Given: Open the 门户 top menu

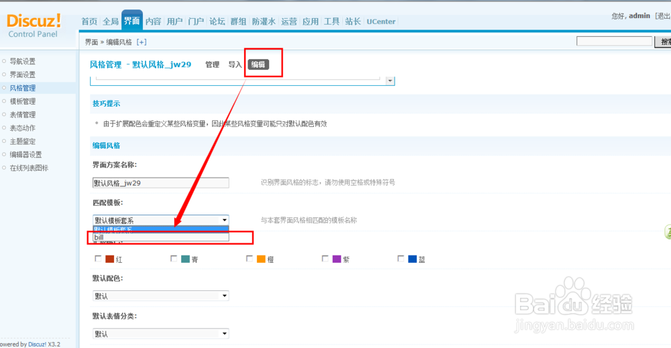Looking at the screenshot, I should [x=195, y=21].
